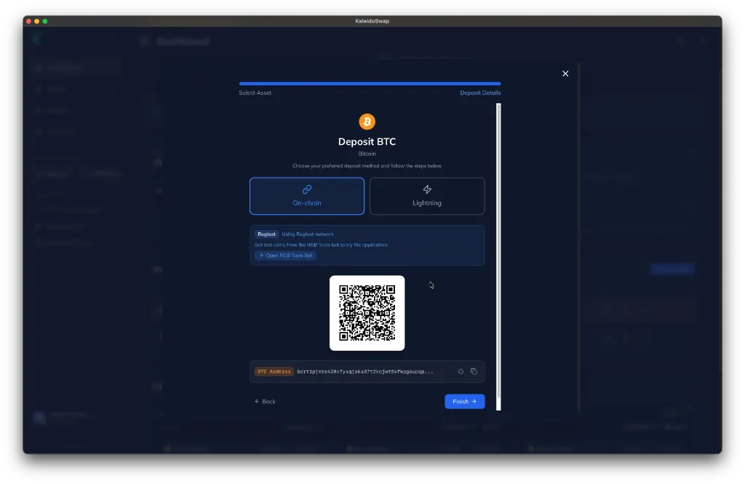745x484 pixels.
Task: Expand the sidebar item with the chevron
Action: point(113,89)
